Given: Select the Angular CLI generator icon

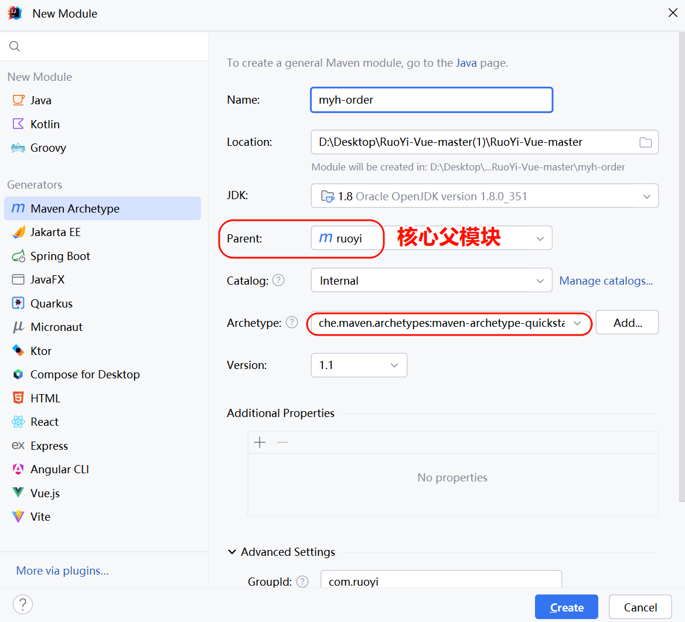Looking at the screenshot, I should 18,469.
